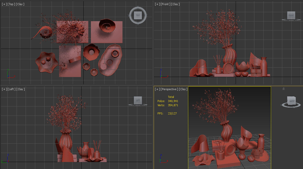Click the Polys value 340,941
The image size is (303, 169).
tap(173, 101)
